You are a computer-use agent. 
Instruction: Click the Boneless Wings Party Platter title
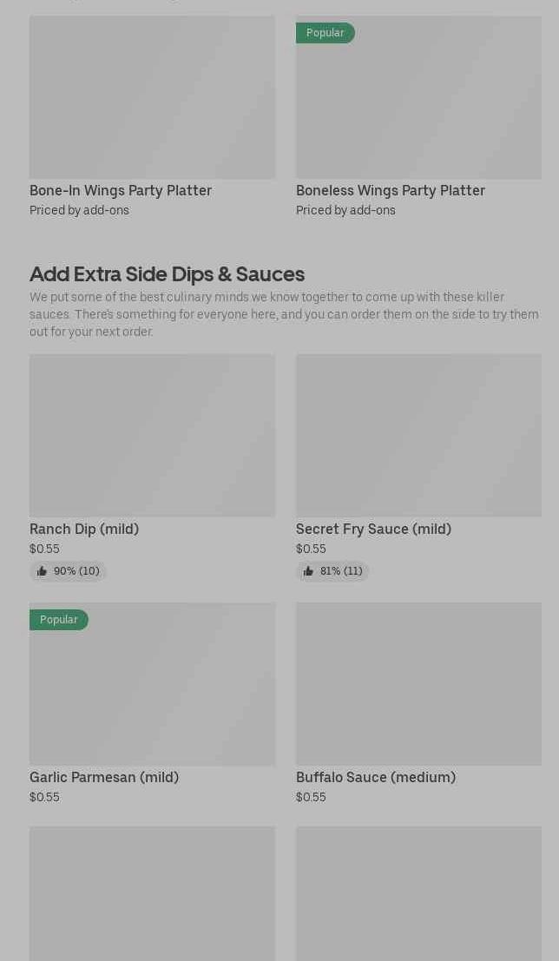pyautogui.click(x=391, y=190)
